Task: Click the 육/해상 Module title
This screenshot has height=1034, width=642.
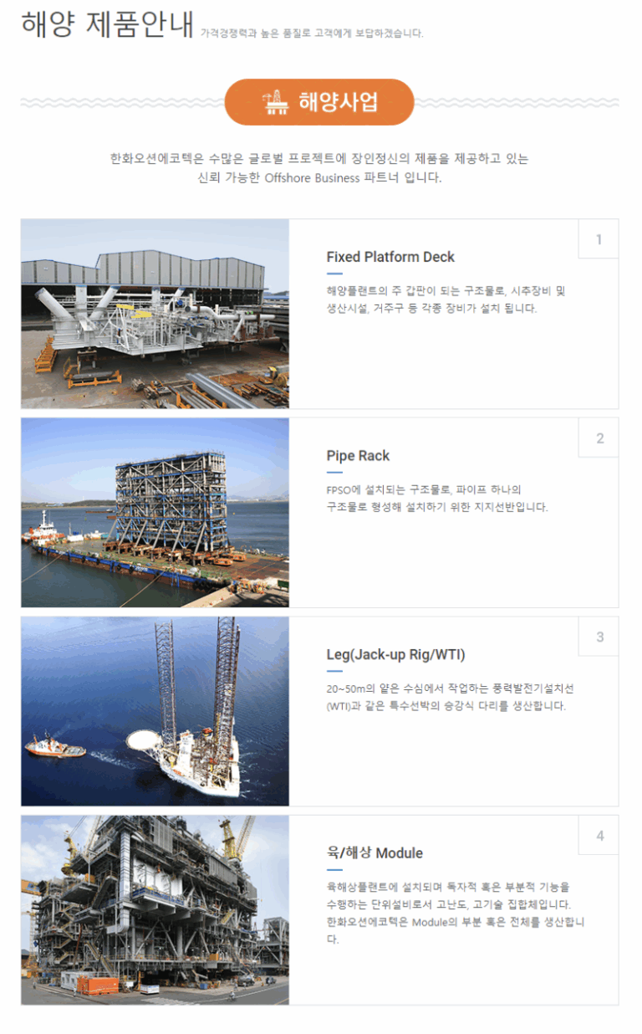Action: point(374,853)
